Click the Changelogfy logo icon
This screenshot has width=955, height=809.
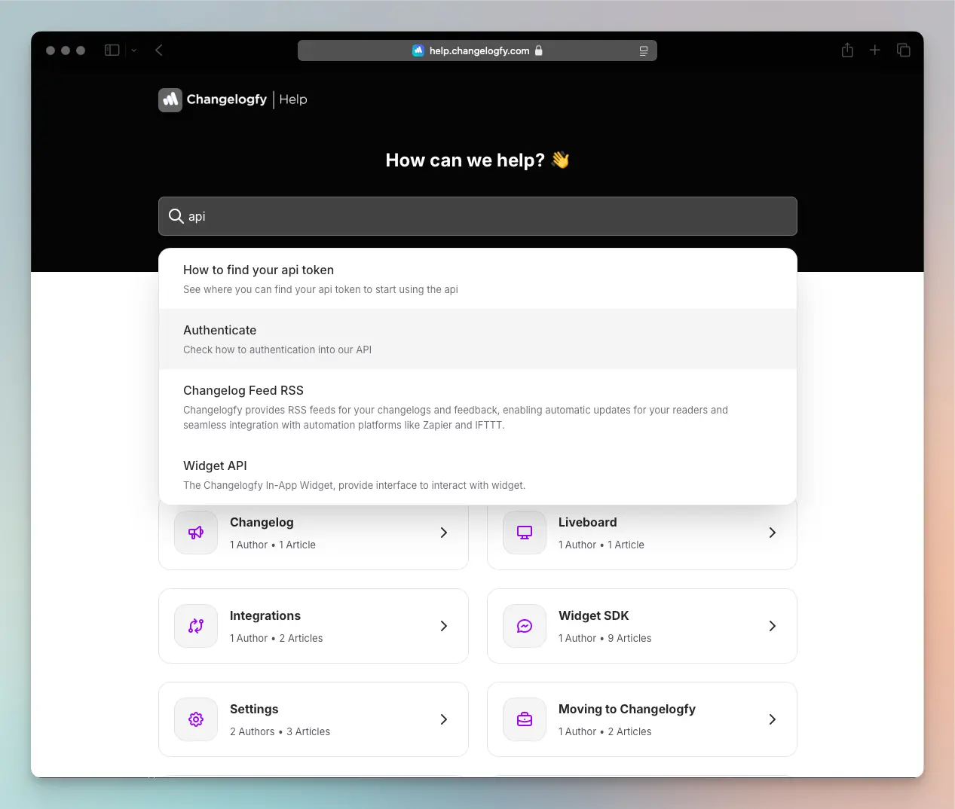[170, 99]
